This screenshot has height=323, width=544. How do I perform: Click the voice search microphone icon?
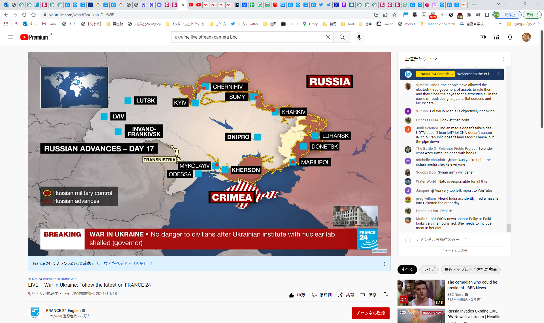(x=359, y=37)
